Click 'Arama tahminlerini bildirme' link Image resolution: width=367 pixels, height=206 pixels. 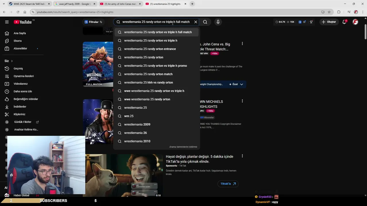point(183,147)
